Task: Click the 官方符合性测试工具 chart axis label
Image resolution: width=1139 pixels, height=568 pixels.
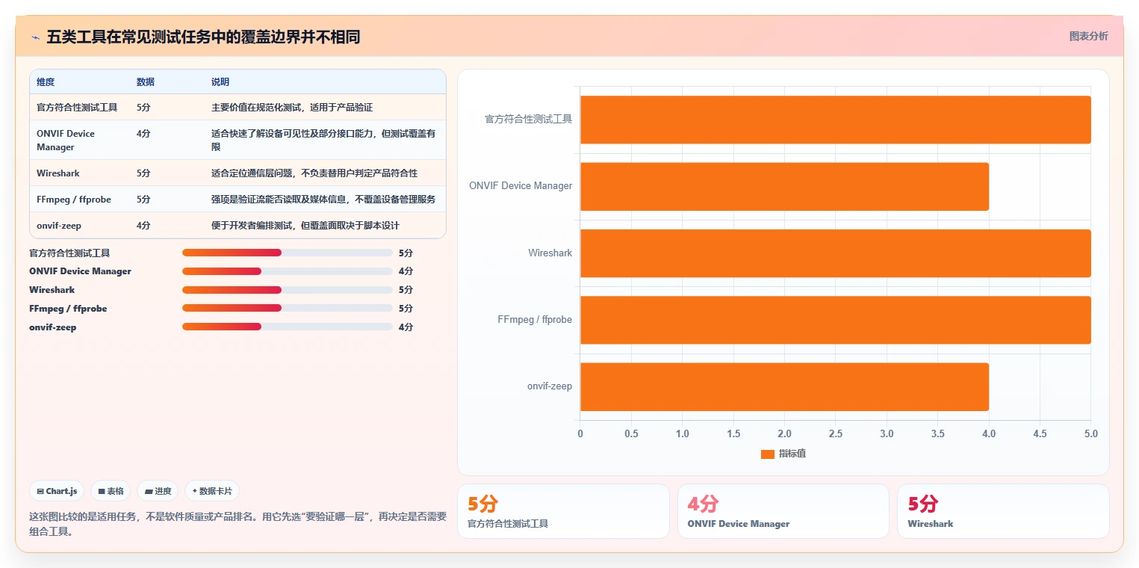Action: [x=528, y=119]
